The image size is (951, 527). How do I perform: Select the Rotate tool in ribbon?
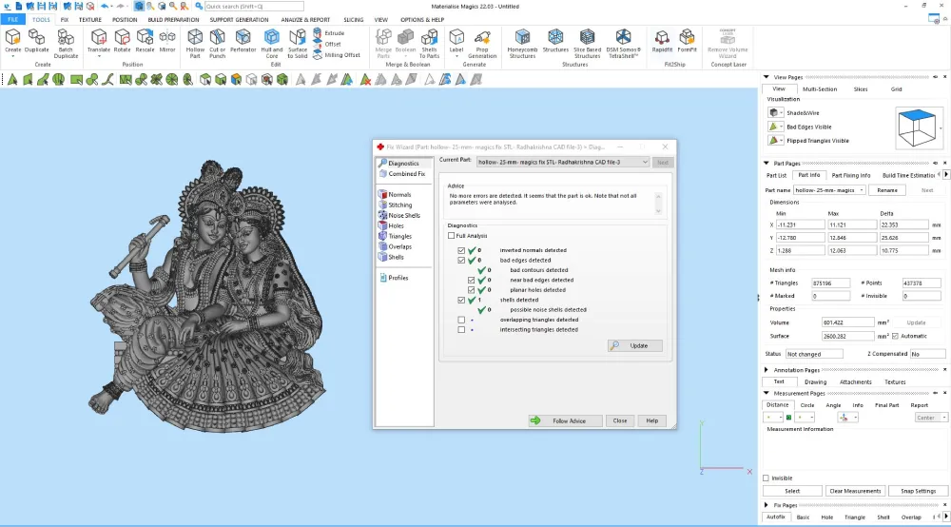(x=122, y=41)
